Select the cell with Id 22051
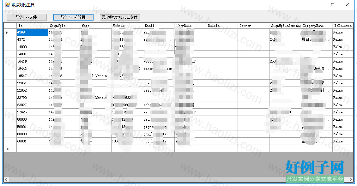 tap(32, 83)
